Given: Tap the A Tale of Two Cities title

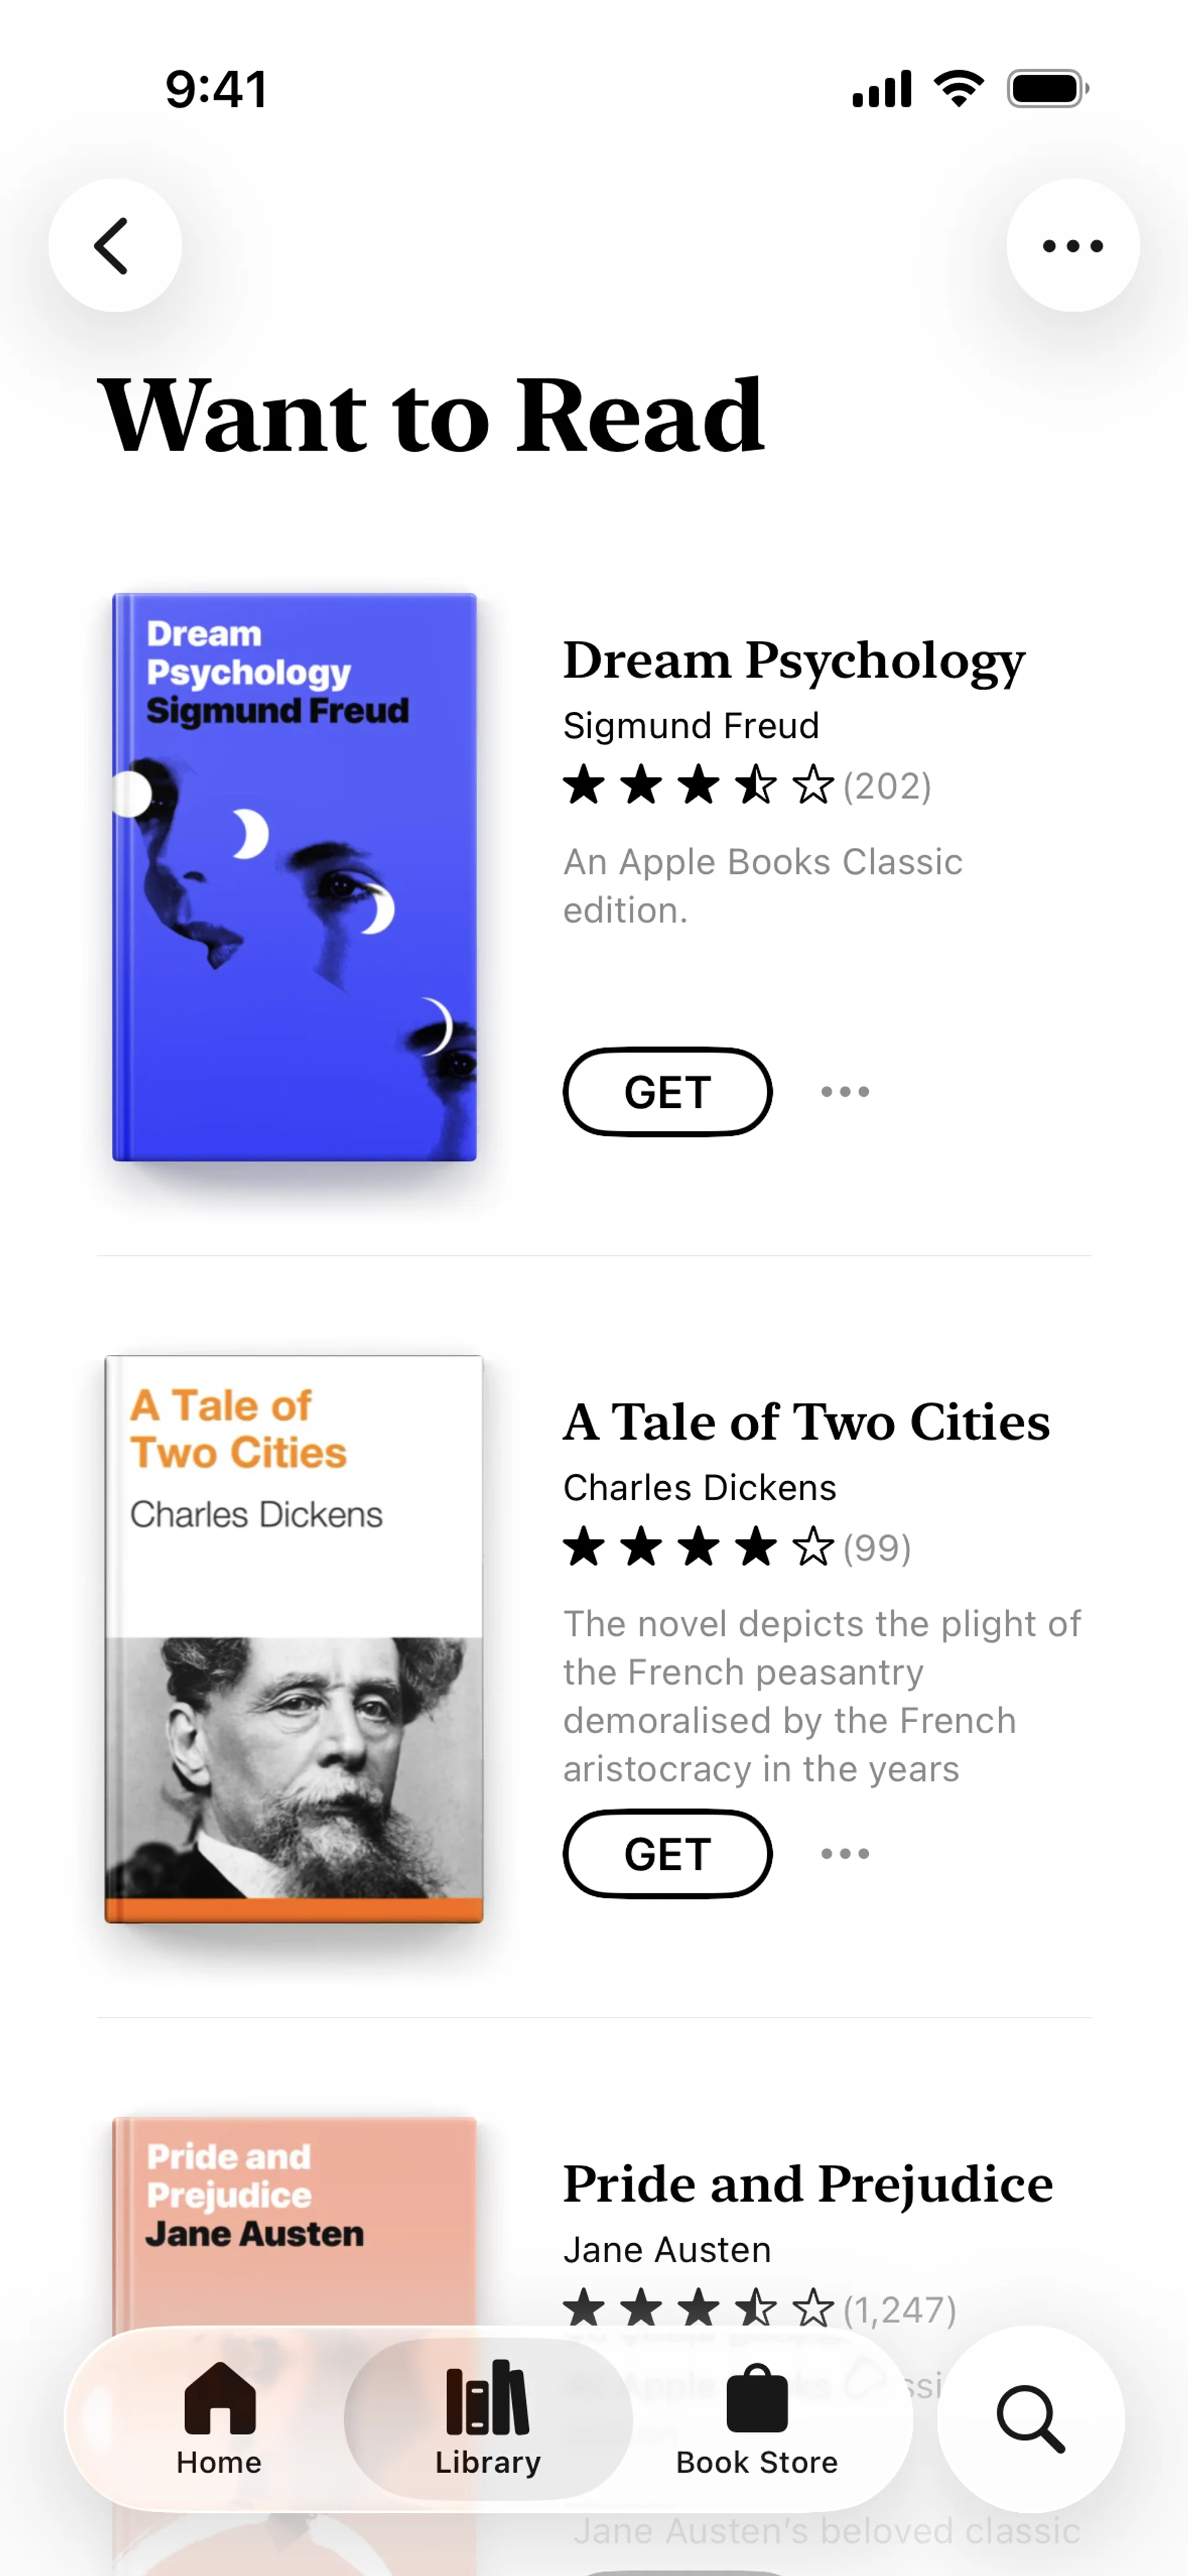Looking at the screenshot, I should (x=806, y=1422).
